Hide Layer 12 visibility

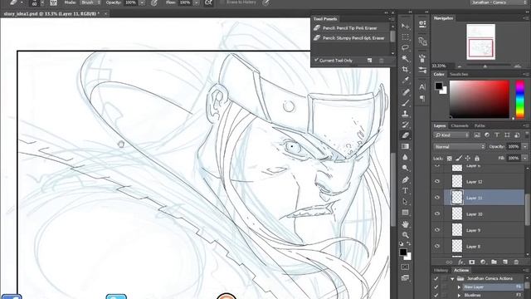coord(437,181)
